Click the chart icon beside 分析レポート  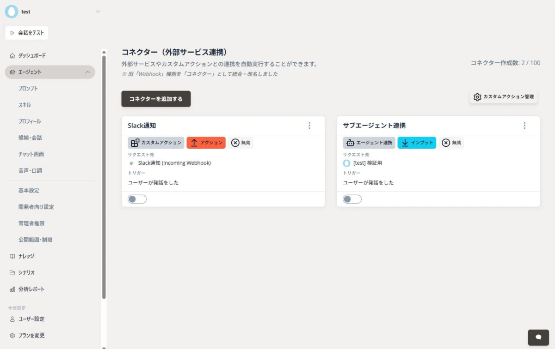[x=12, y=289]
